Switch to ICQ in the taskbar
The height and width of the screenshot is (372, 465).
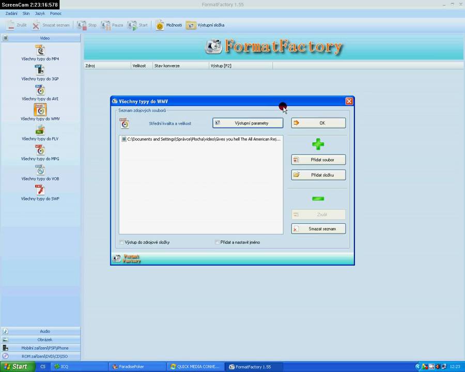tap(80, 367)
